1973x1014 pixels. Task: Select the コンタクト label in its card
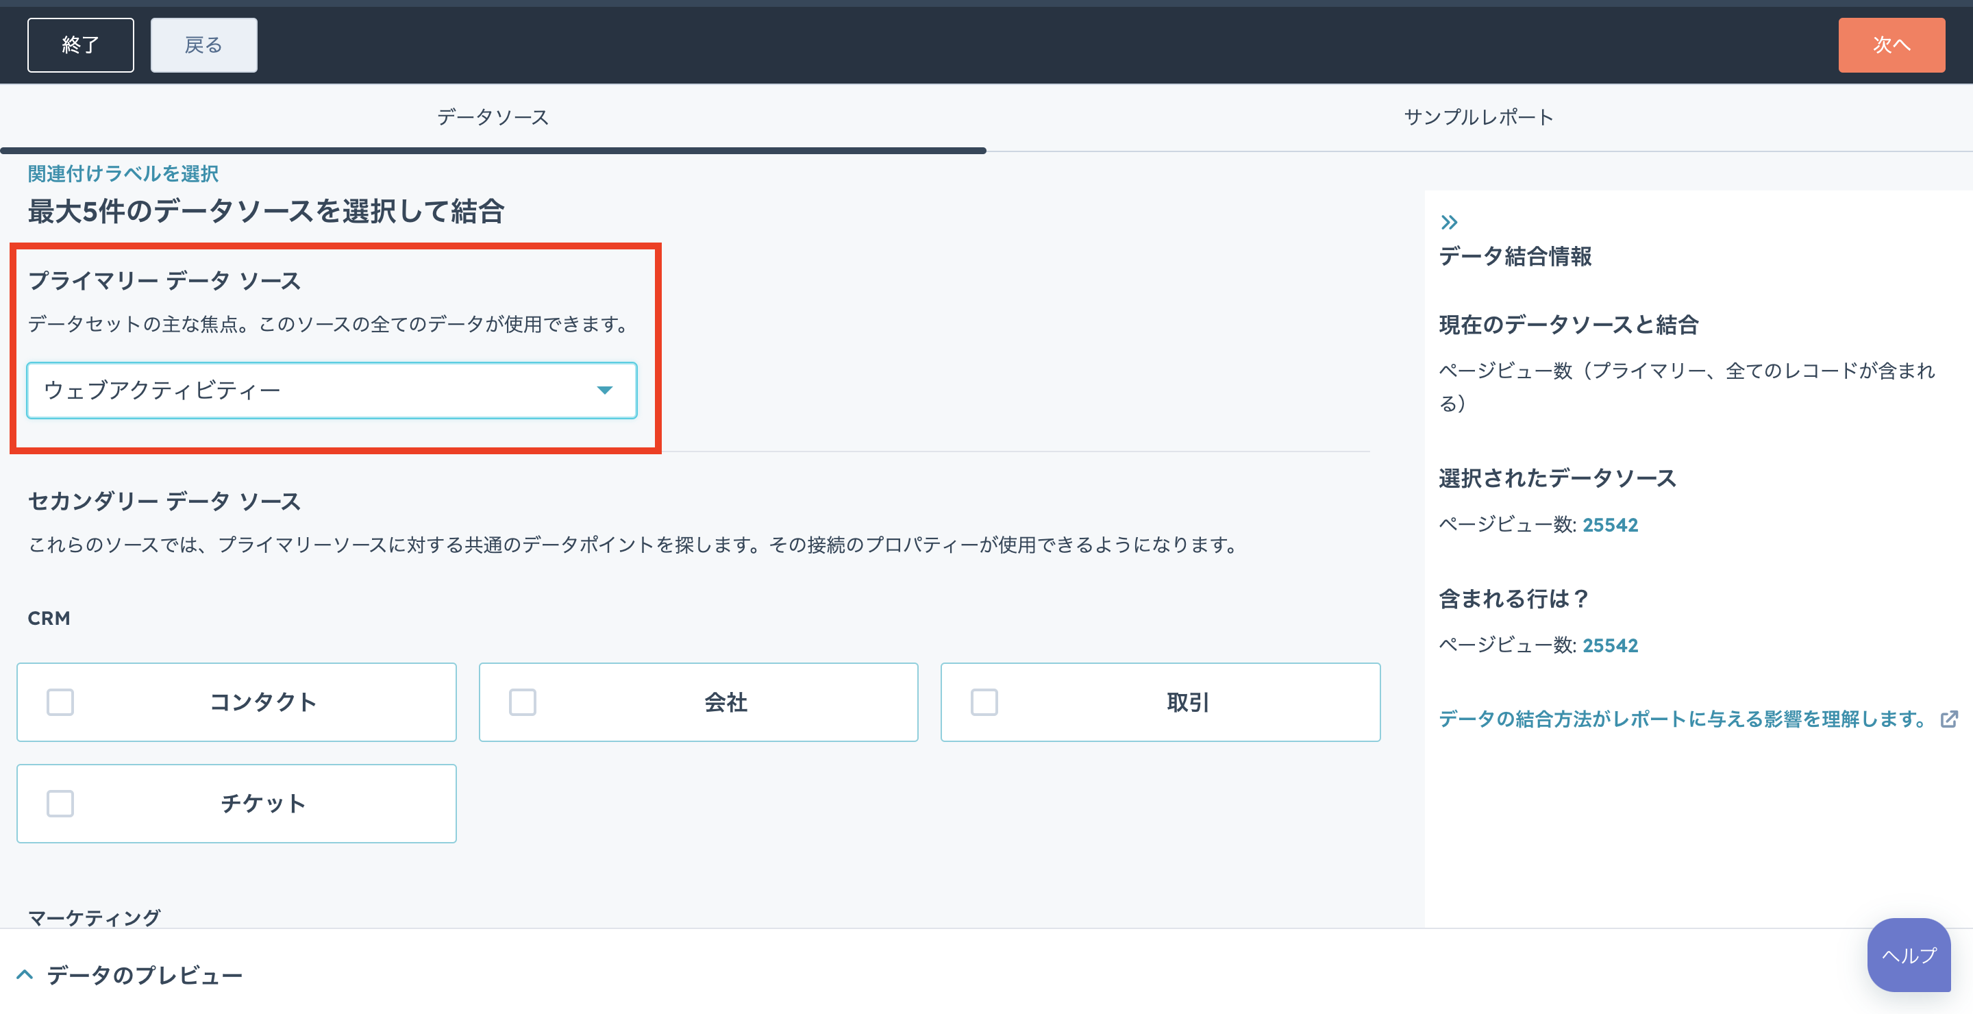coord(264,702)
